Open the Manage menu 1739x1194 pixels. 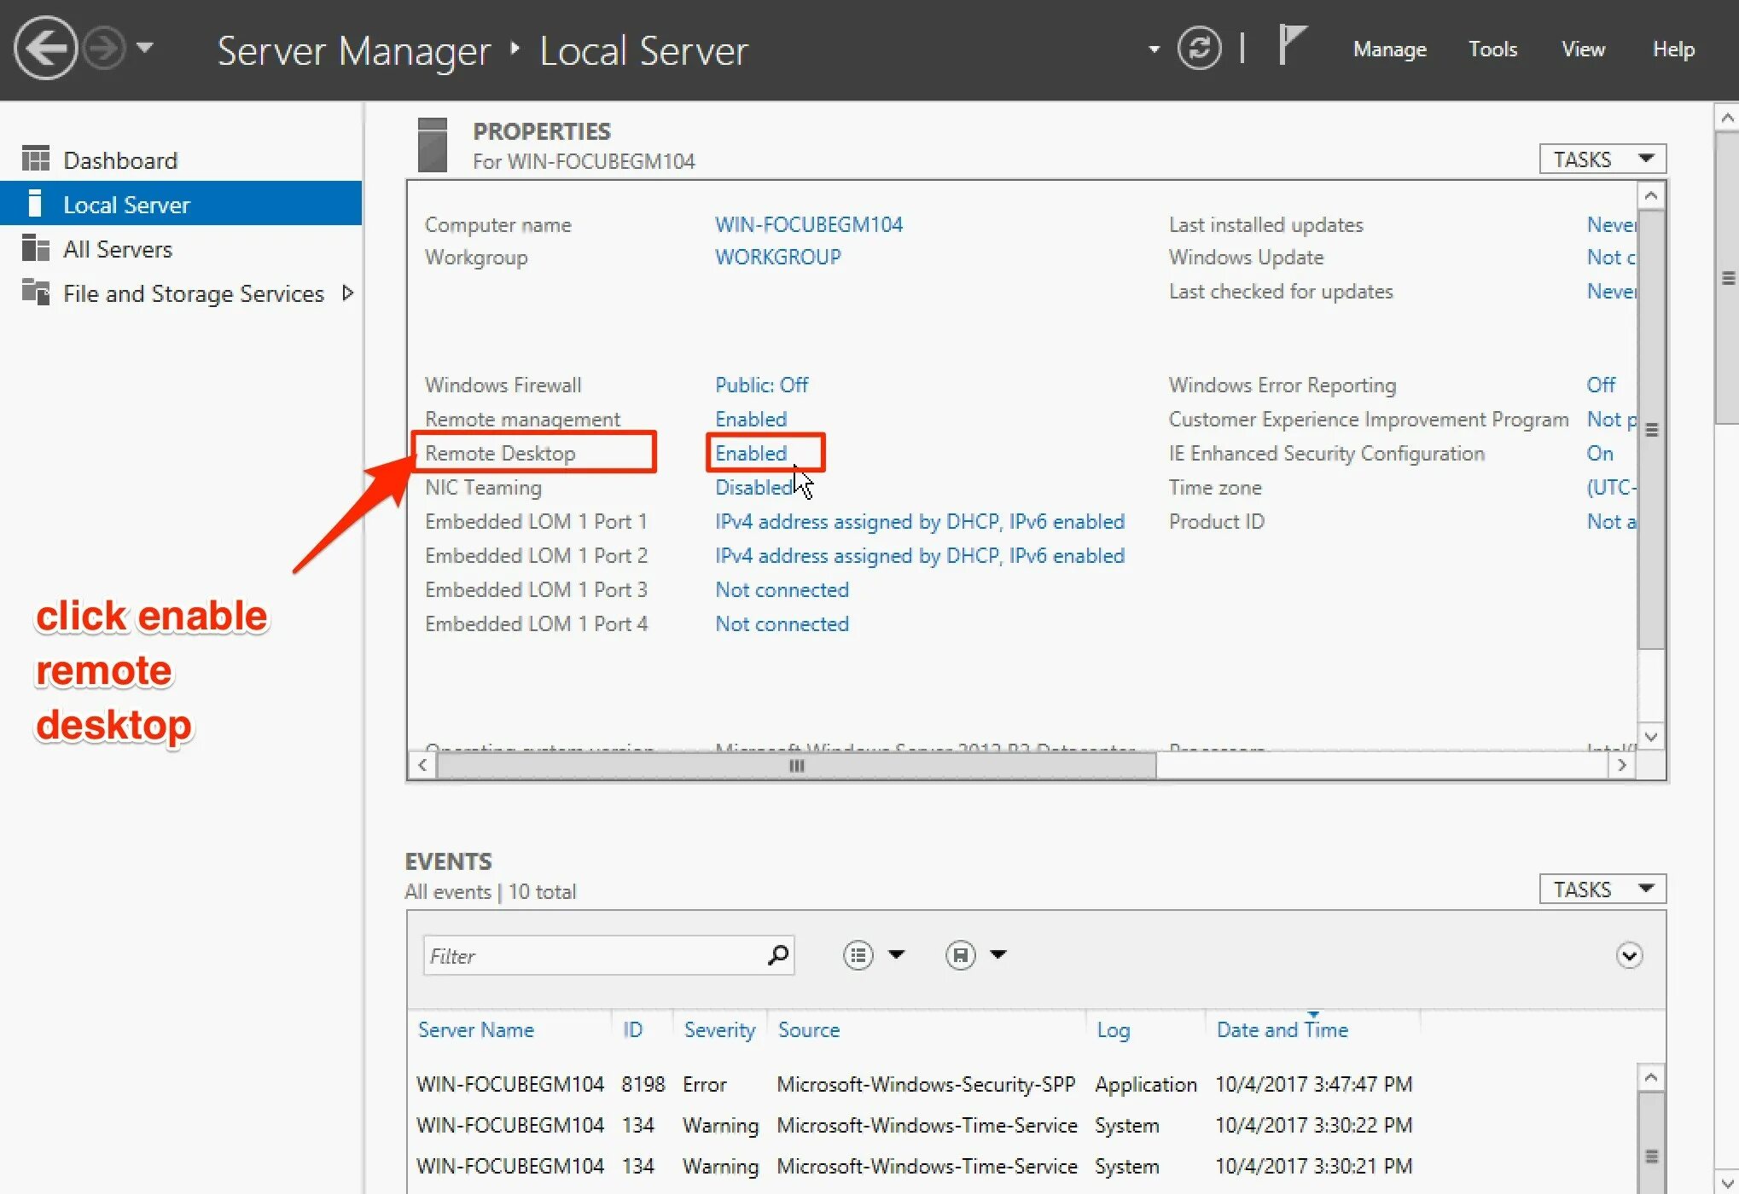pos(1389,49)
